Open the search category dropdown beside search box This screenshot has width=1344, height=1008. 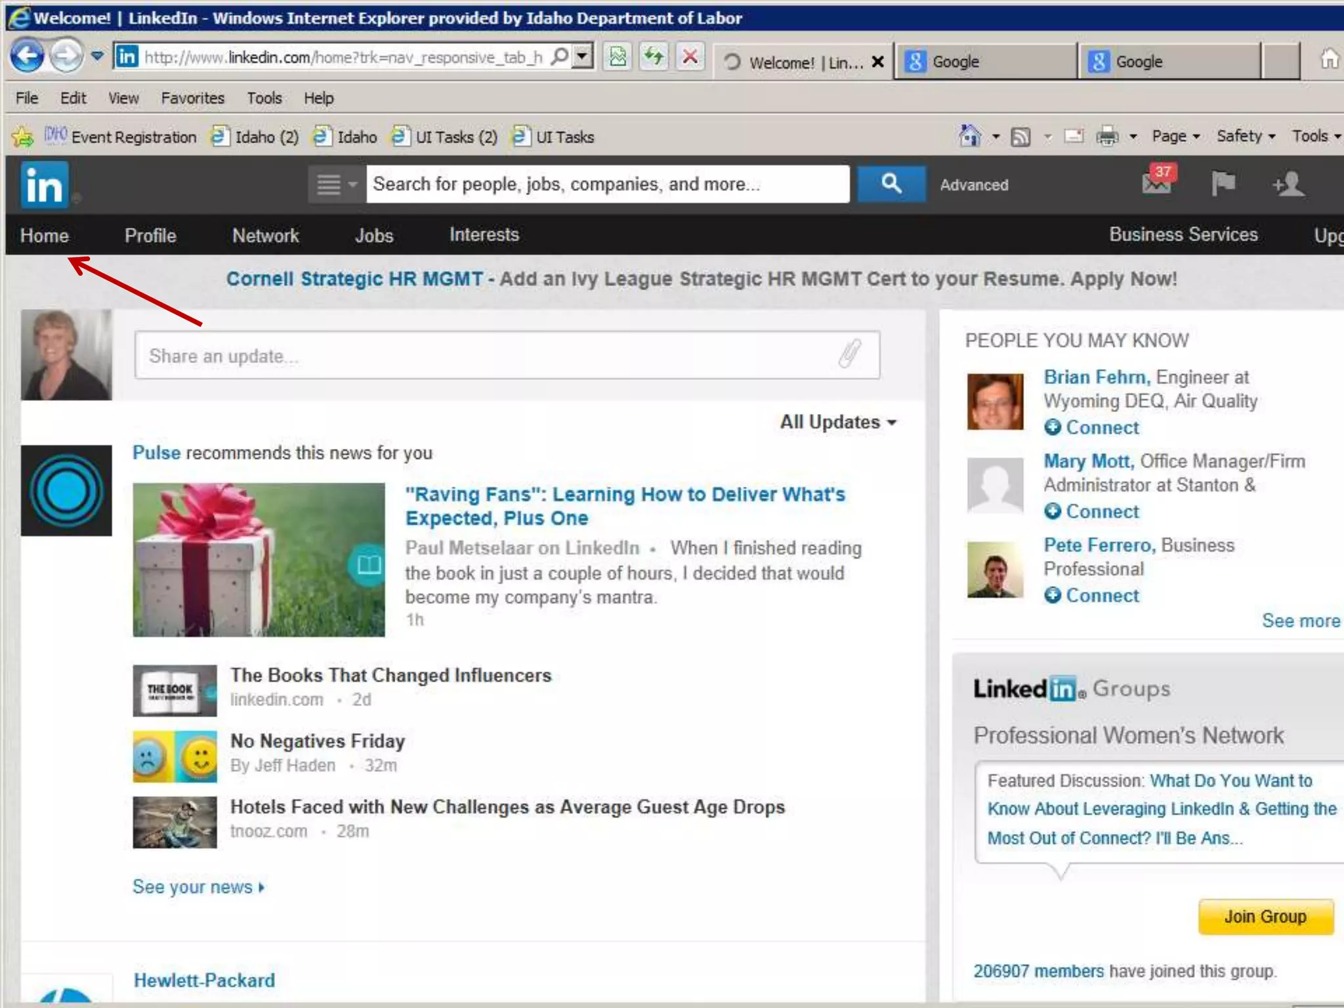point(335,184)
